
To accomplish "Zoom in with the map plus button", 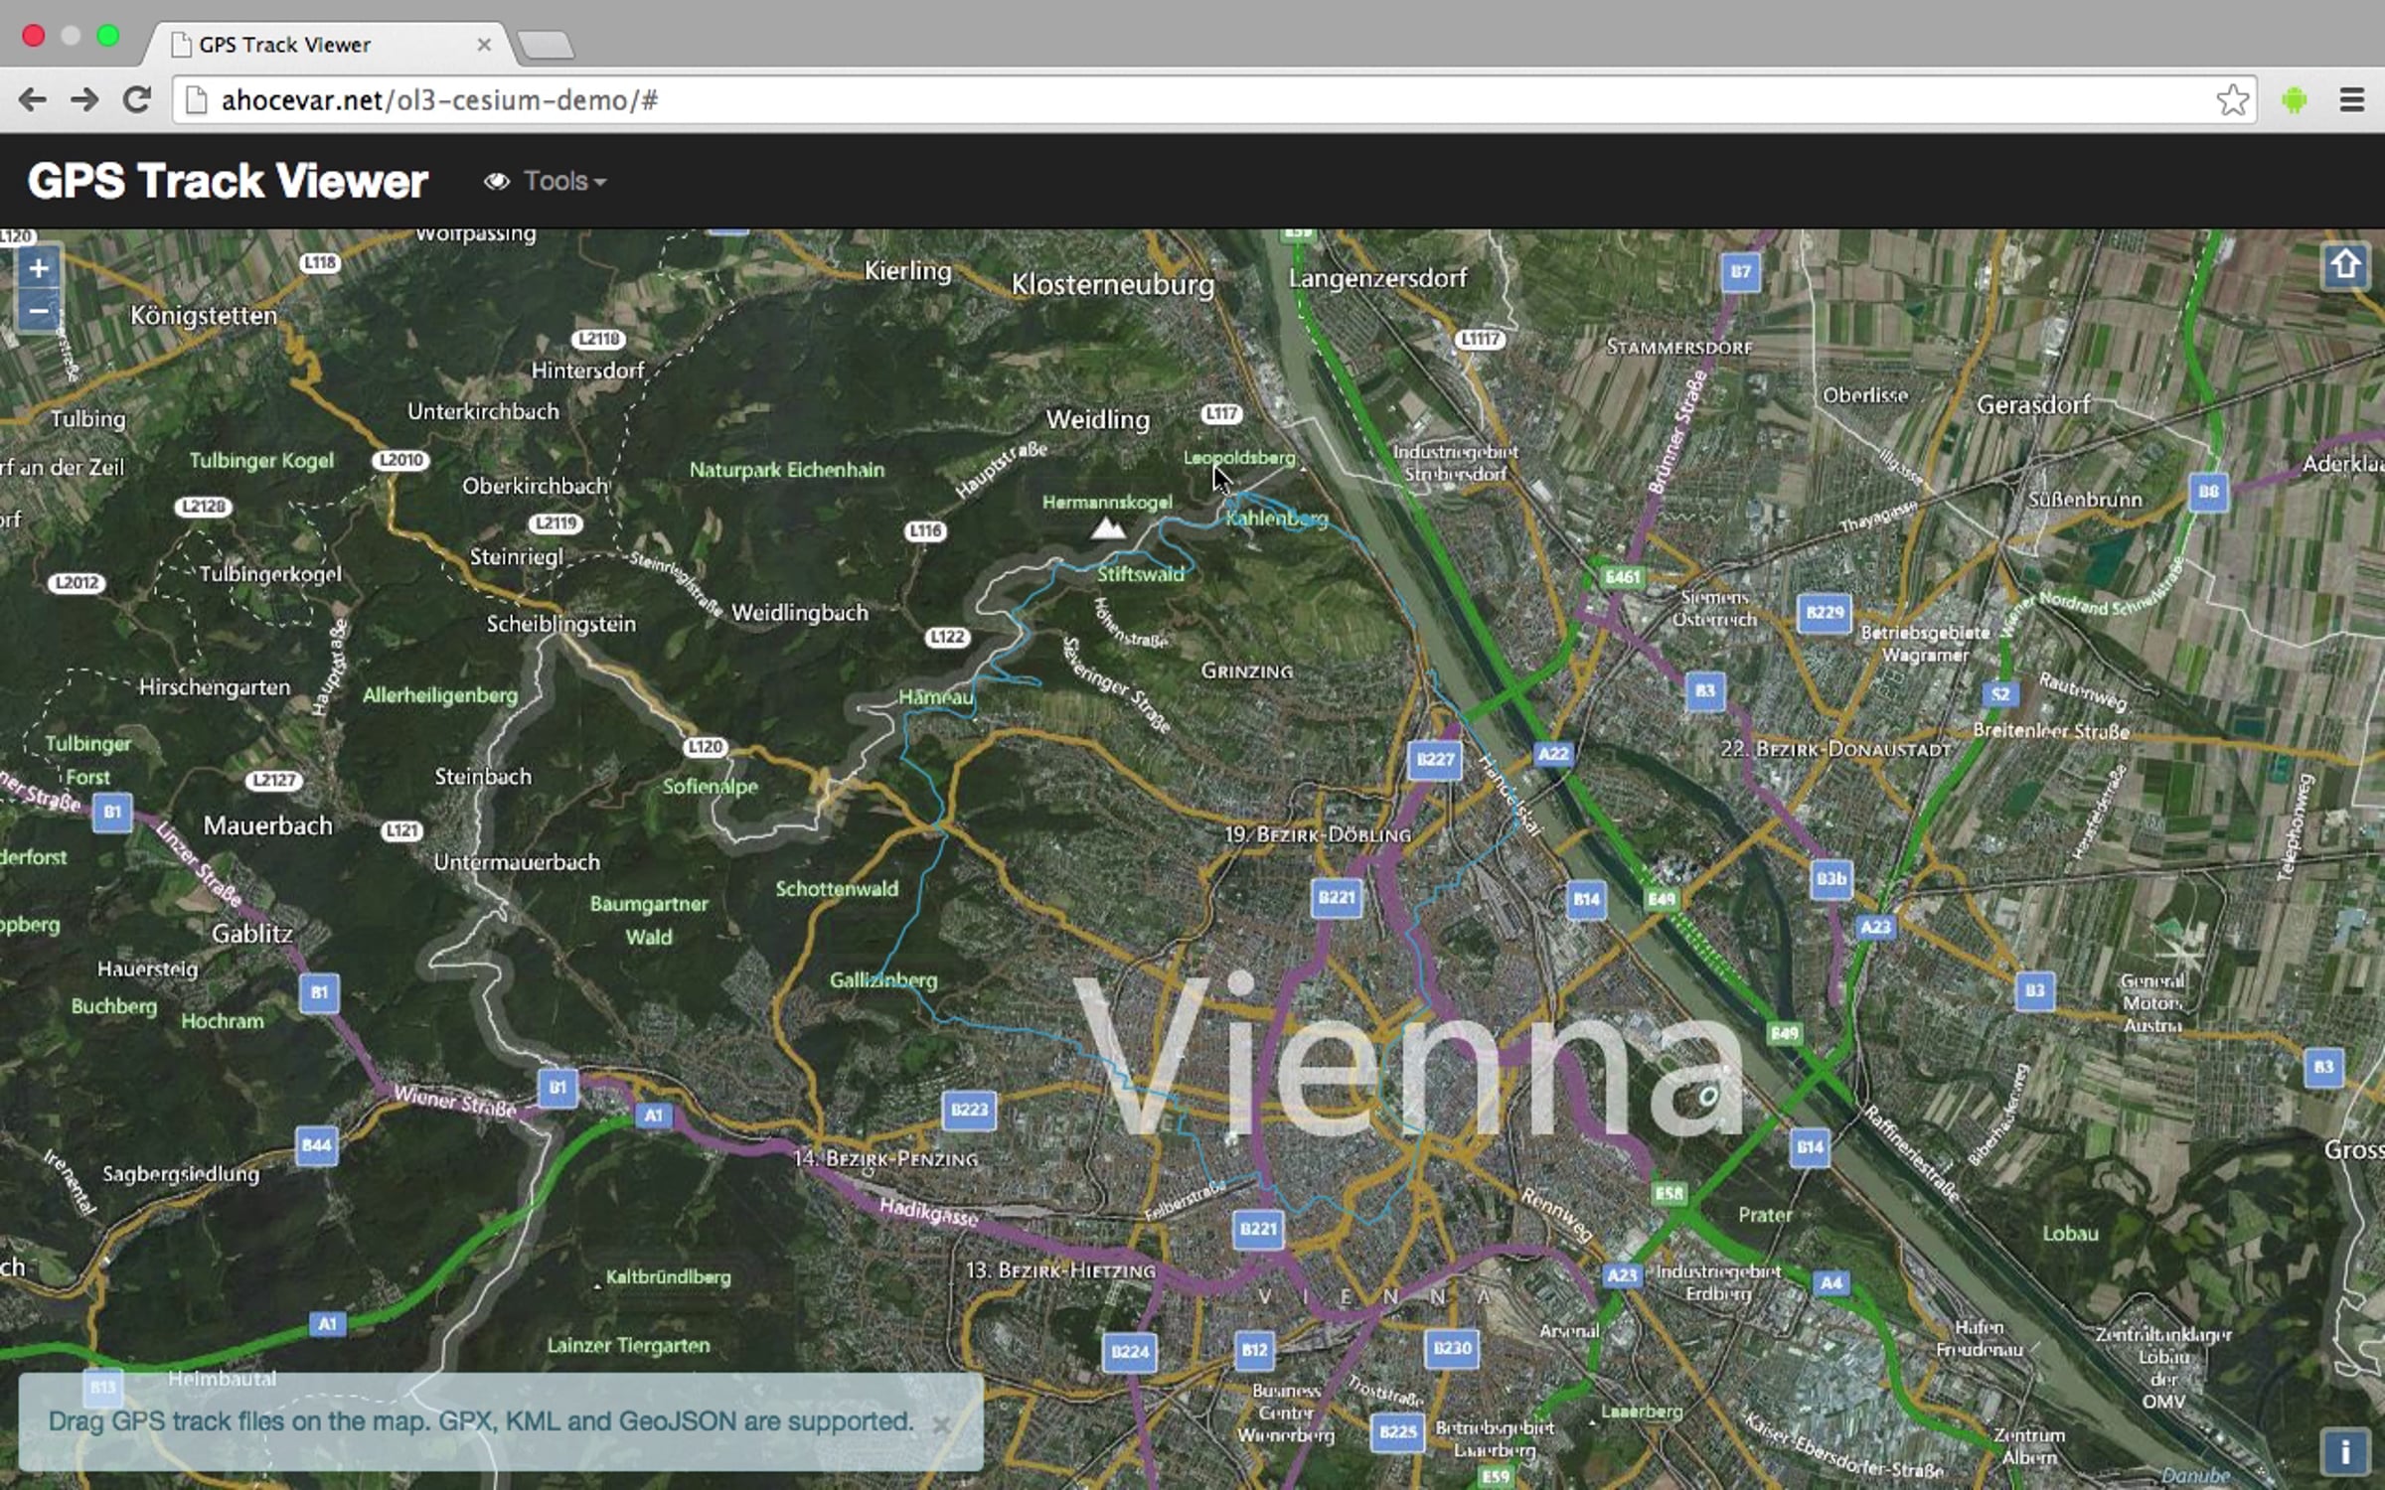I will [39, 268].
